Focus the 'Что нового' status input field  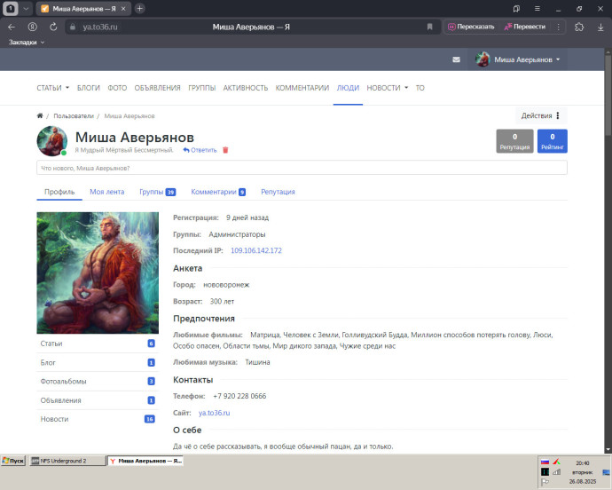(302, 168)
